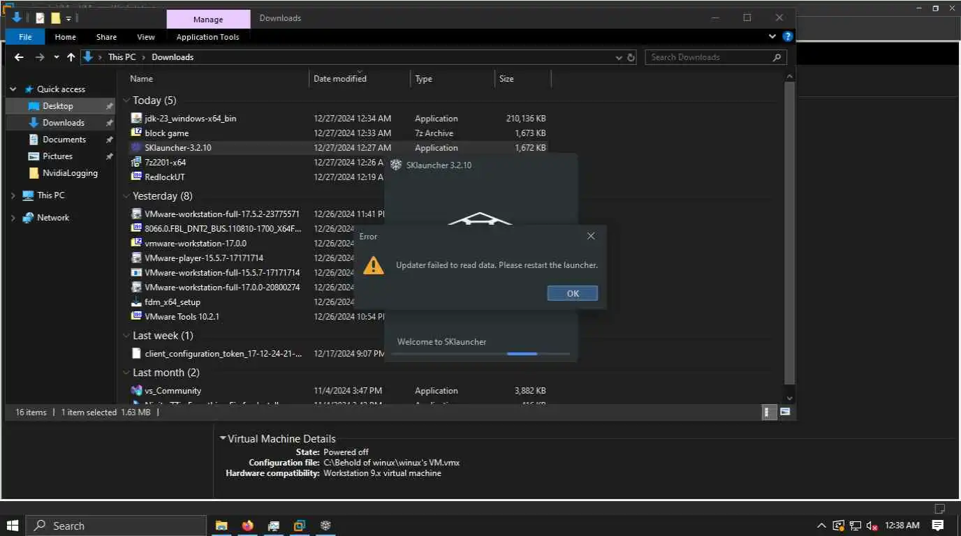Select the Manage contextual tab
Image resolution: width=961 pixels, height=536 pixels.
pos(208,20)
